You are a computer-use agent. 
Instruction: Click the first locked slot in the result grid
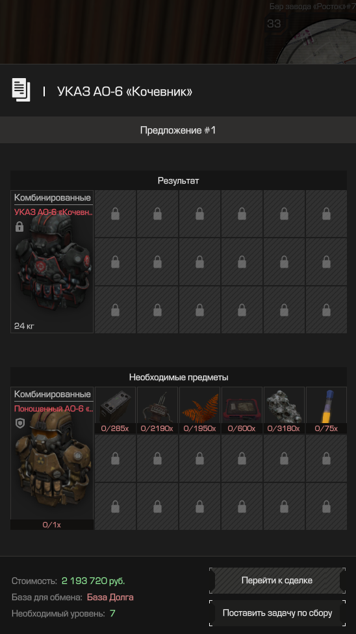(x=116, y=214)
